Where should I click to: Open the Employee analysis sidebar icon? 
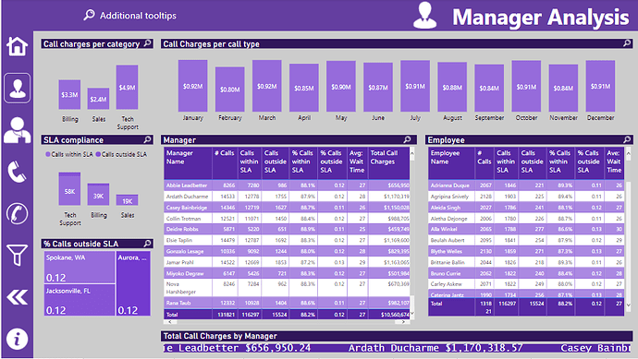tap(17, 130)
